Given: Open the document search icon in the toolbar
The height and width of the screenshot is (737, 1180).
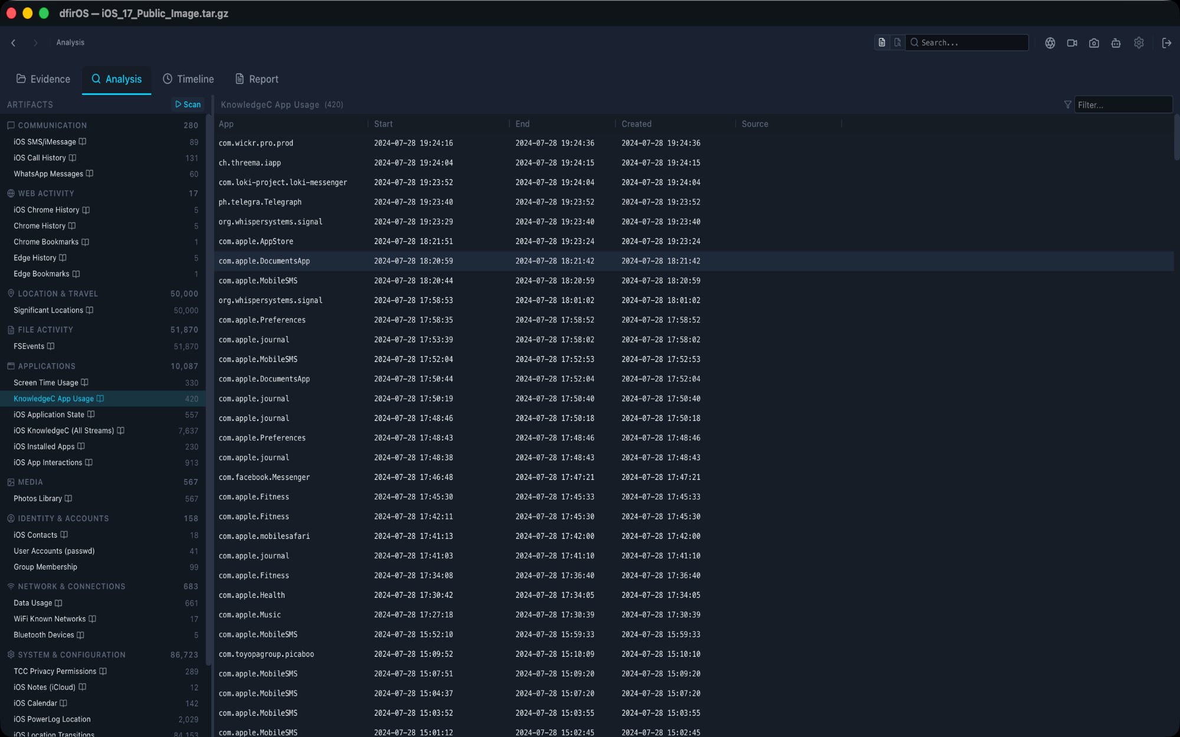Looking at the screenshot, I should click(x=897, y=42).
